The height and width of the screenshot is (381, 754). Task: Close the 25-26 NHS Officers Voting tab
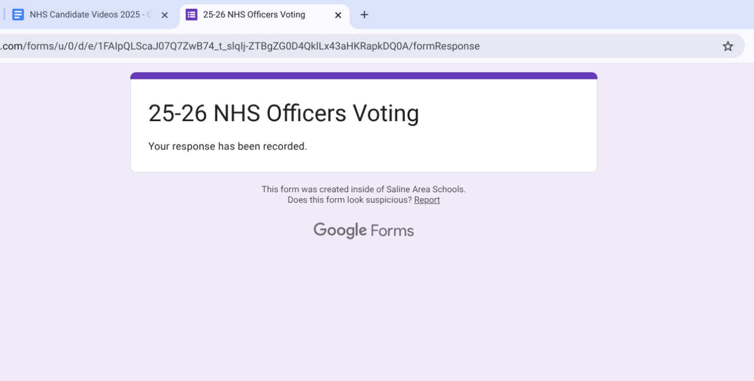[338, 15]
